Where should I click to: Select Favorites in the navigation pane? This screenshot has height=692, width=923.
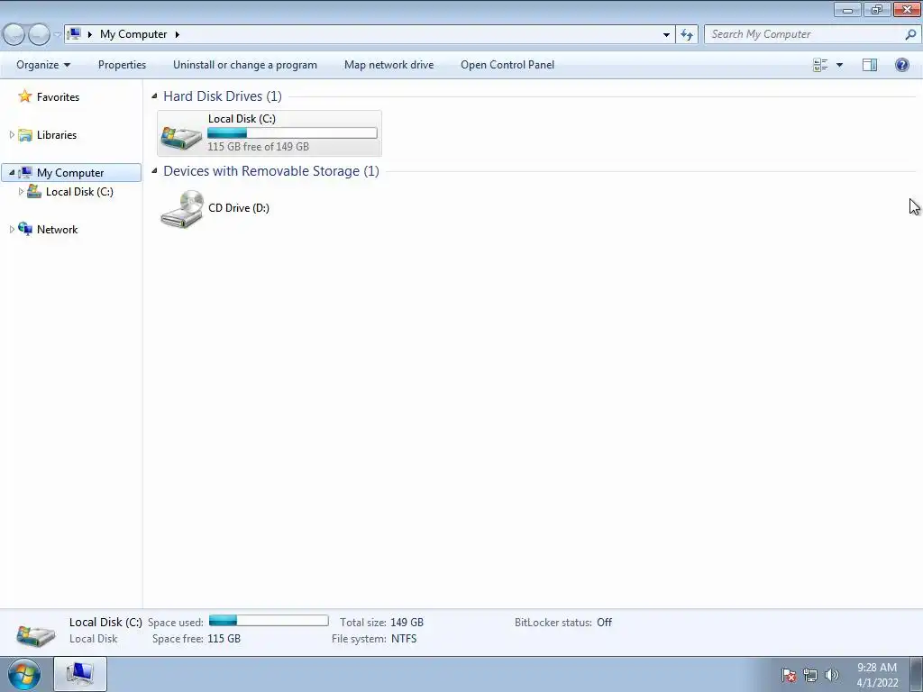pos(58,97)
